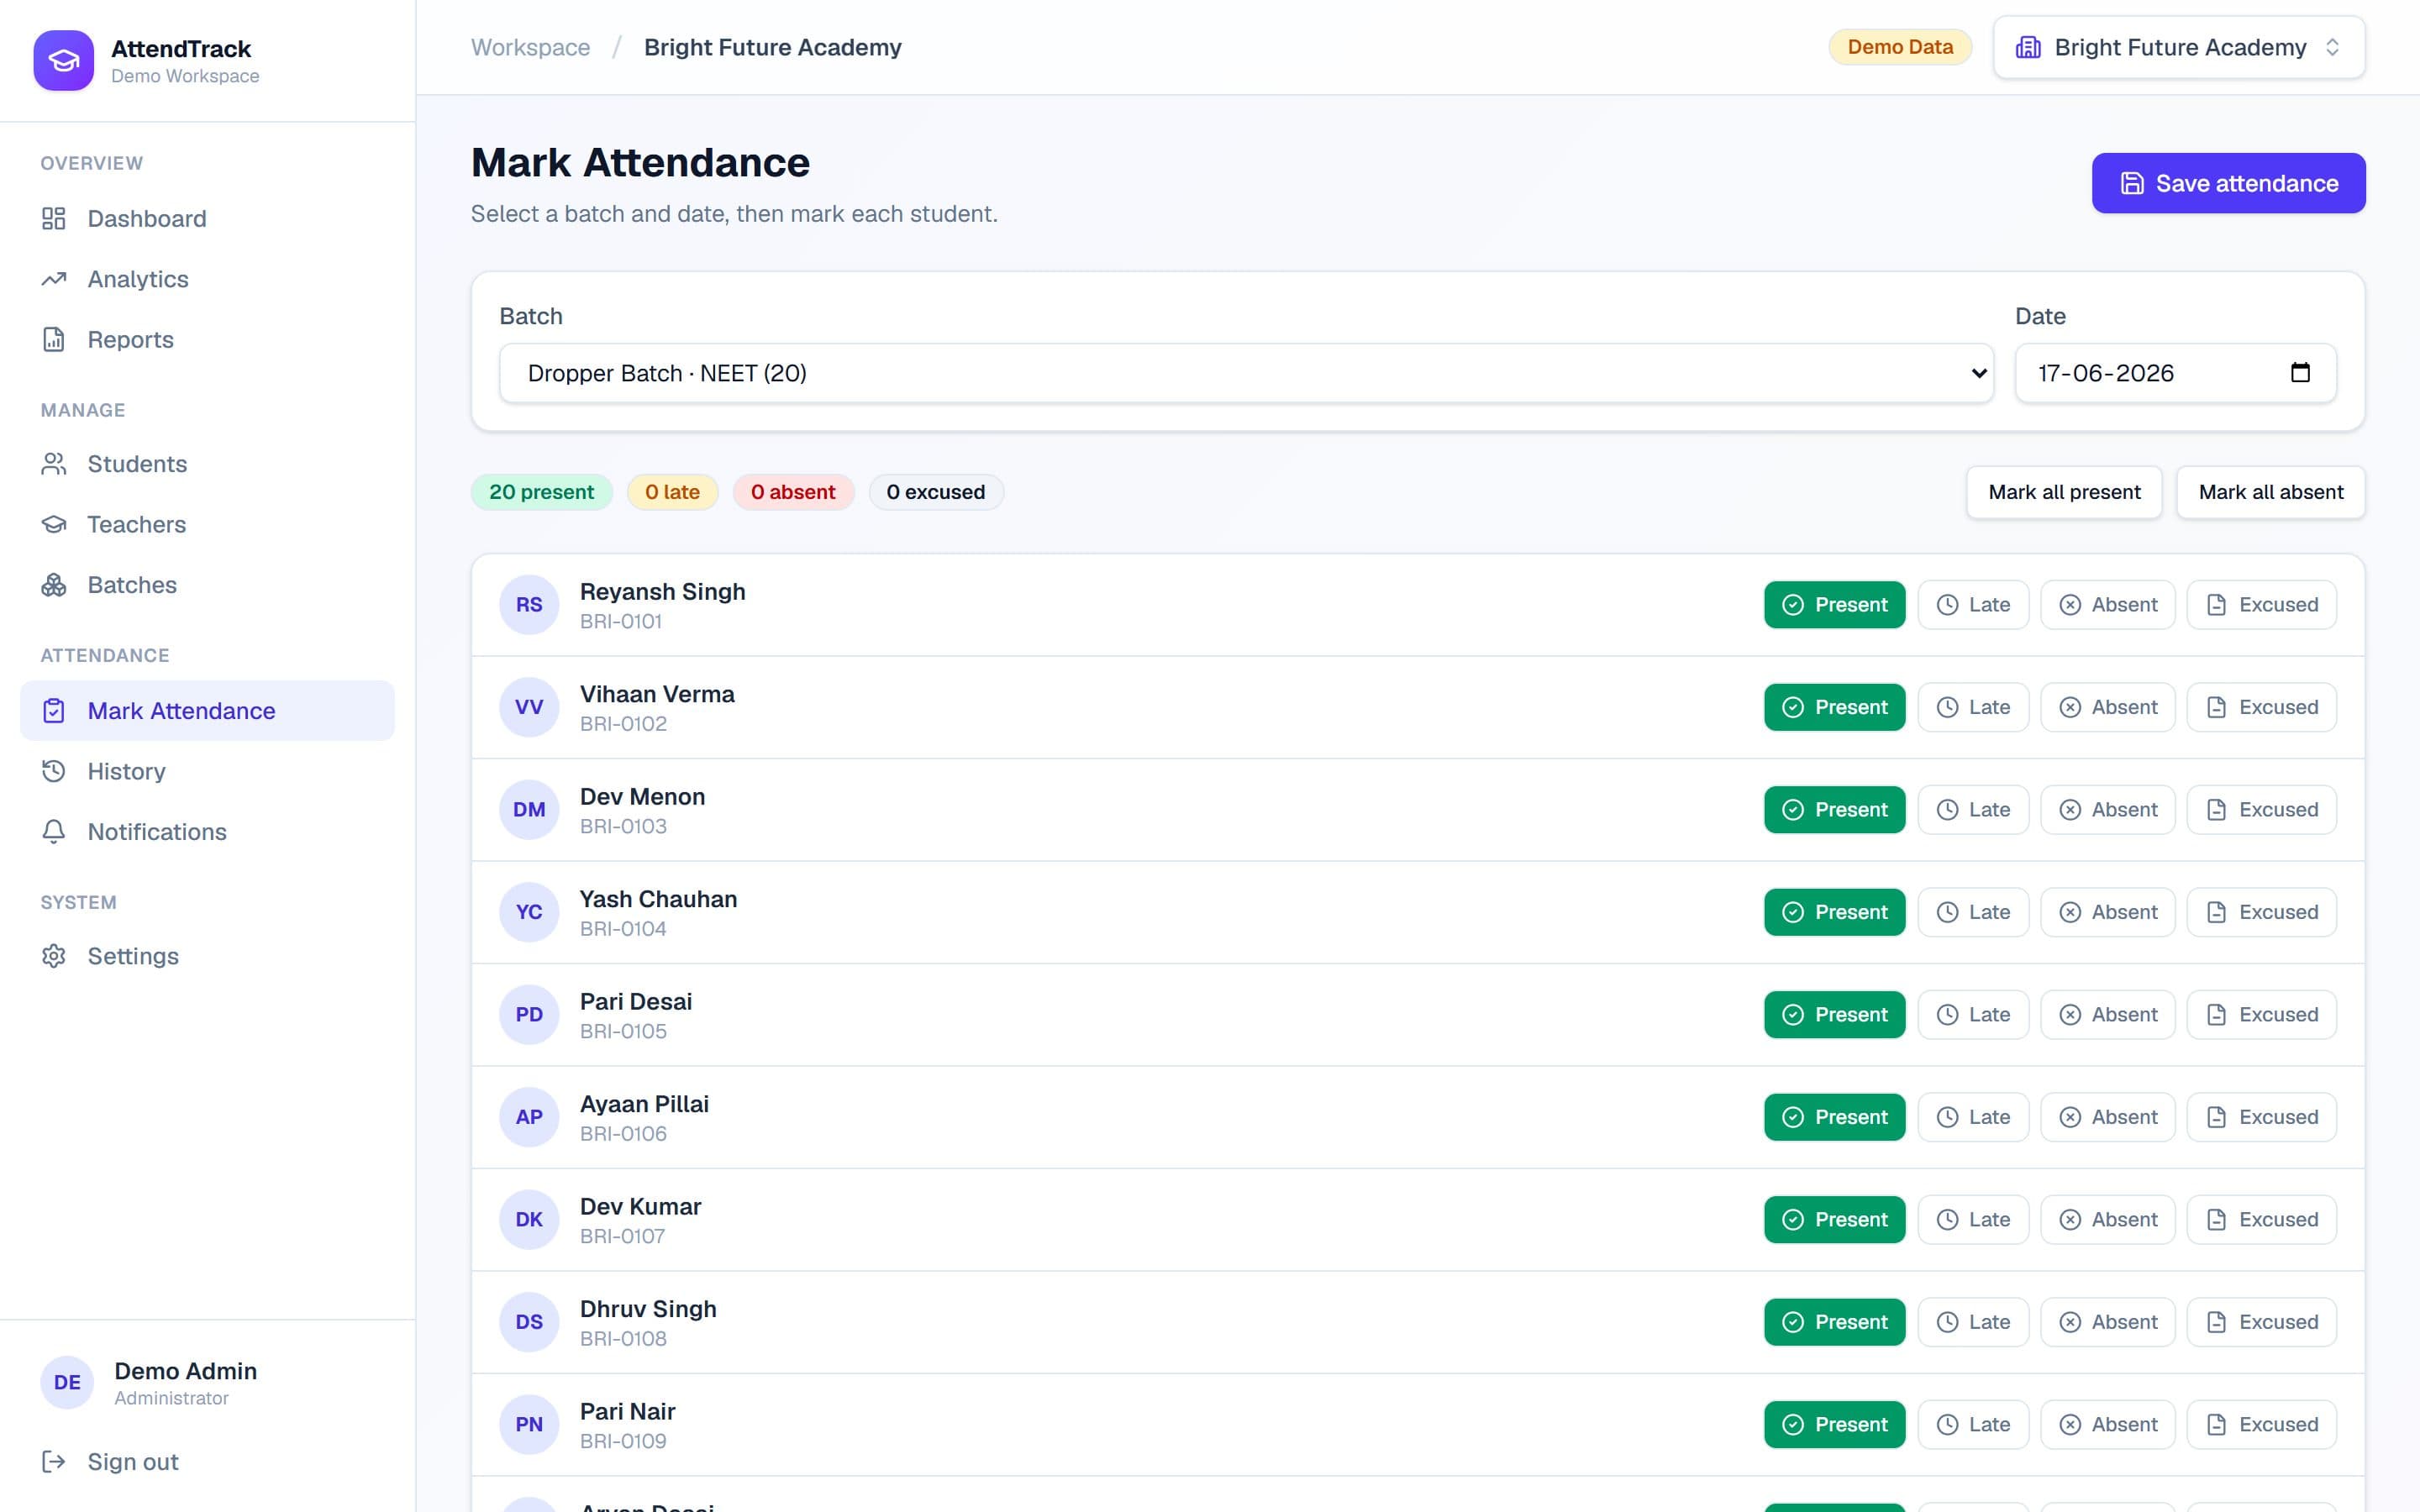Mark Yash Chauhan as Late
Screen dimensions: 2420x1512
tap(1973, 912)
